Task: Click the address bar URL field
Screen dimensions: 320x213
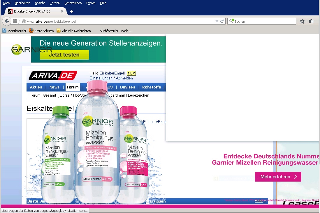Action: [x=120, y=22]
